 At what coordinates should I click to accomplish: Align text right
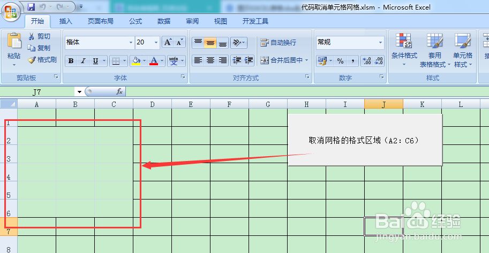pyautogui.click(x=222, y=60)
